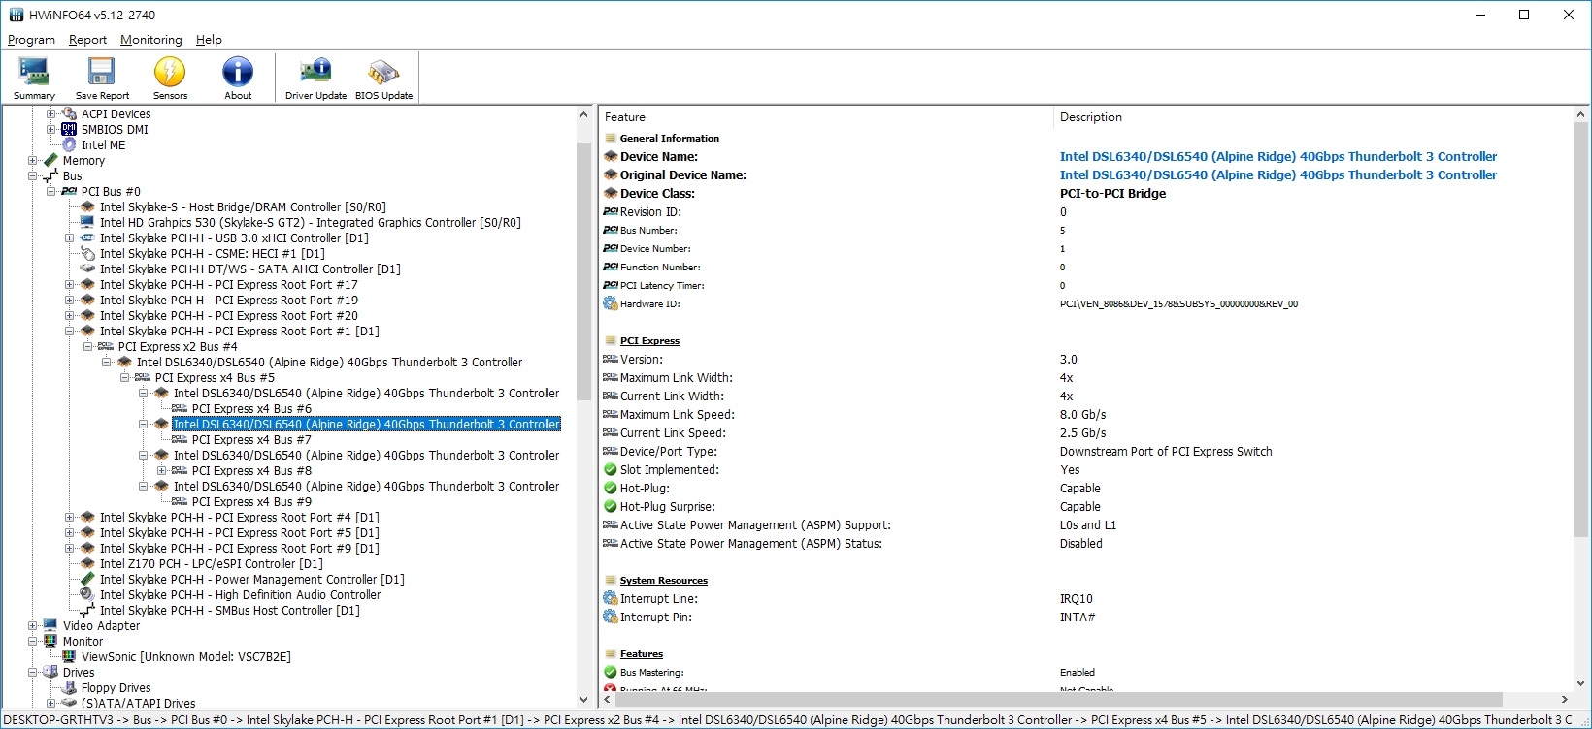Select PCI Express x4 Bus #9
This screenshot has width=1592, height=729.
251,501
